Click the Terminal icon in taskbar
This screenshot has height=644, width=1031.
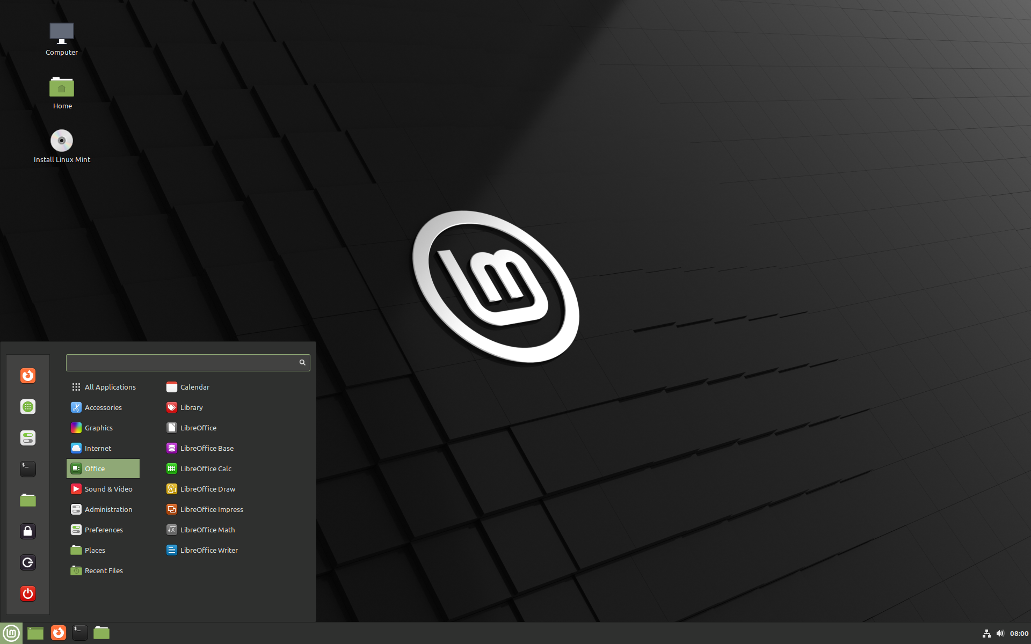pyautogui.click(x=79, y=632)
